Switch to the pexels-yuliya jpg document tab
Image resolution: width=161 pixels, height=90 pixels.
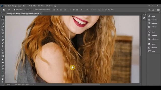click(x=23, y=13)
